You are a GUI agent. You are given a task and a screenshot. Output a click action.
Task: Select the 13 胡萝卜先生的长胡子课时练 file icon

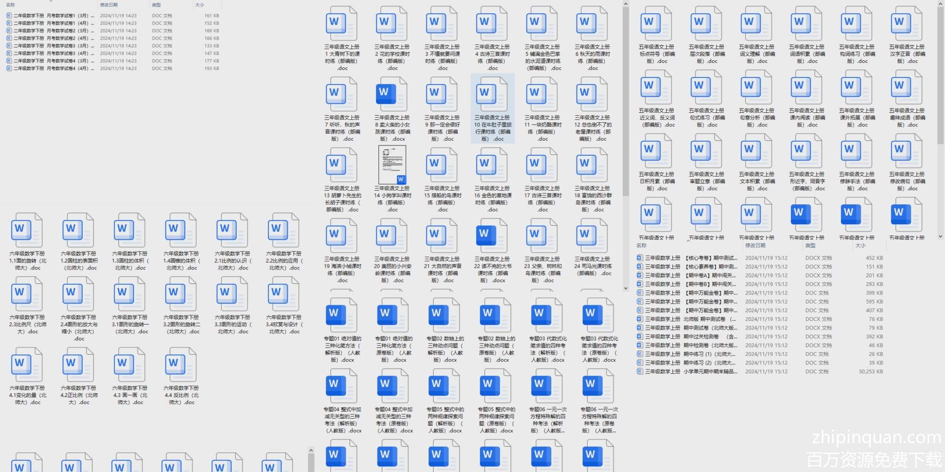click(342, 165)
